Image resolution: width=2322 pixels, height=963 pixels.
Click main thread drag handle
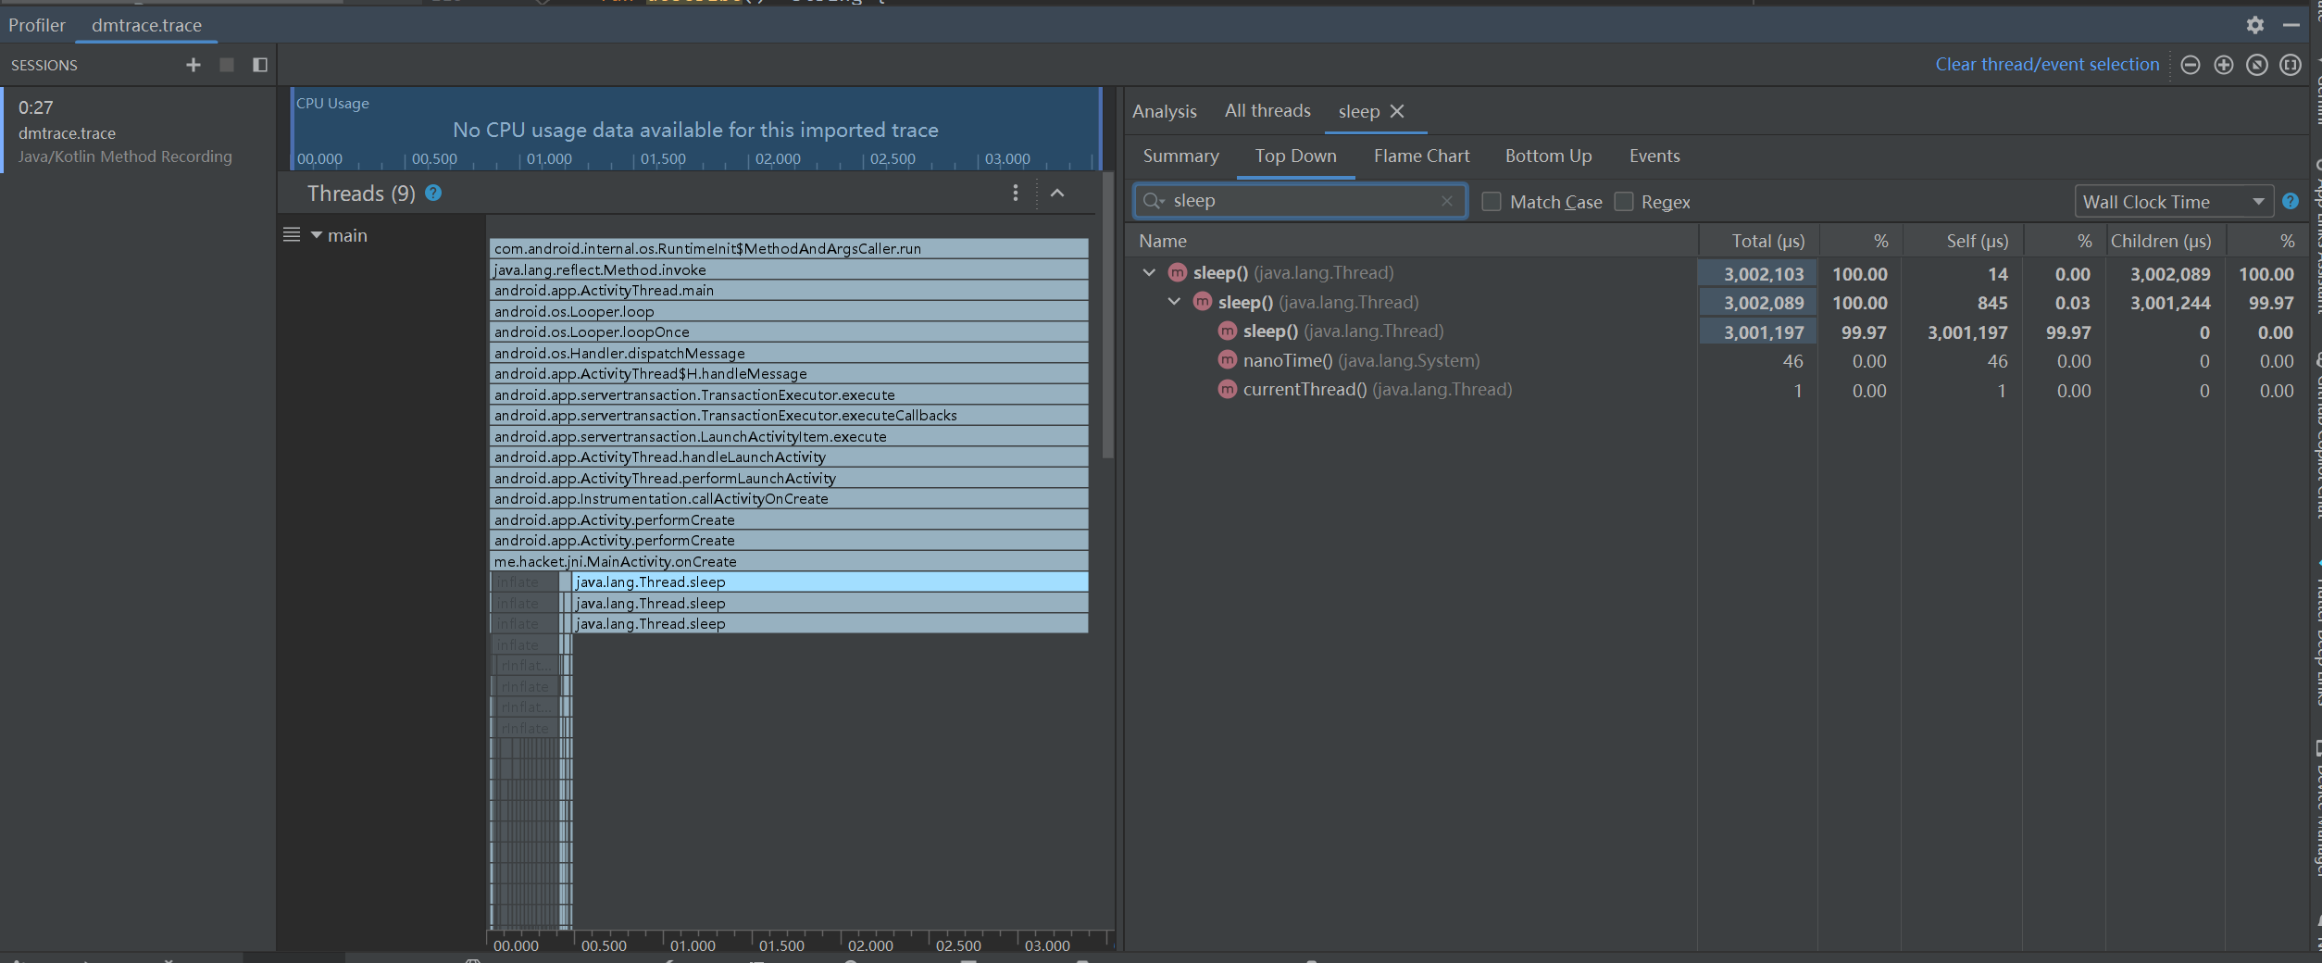tap(292, 234)
